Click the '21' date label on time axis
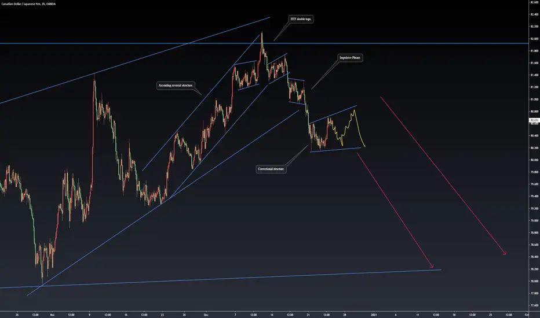 pyautogui.click(x=308, y=315)
